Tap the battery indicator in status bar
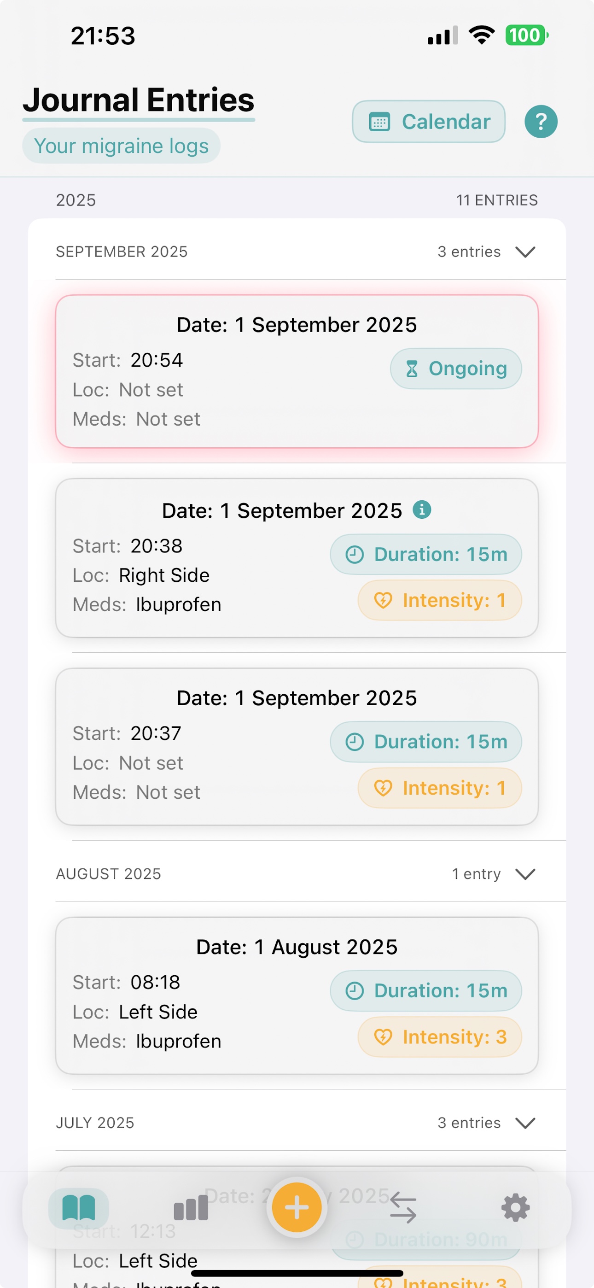Image resolution: width=594 pixels, height=1288 pixels. pos(526,35)
